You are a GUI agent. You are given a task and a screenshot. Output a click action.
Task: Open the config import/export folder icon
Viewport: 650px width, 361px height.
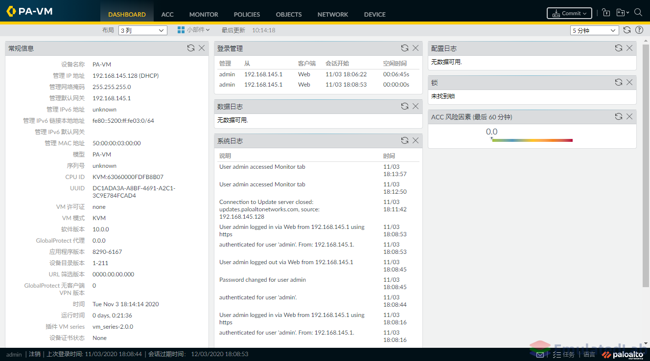coord(620,13)
